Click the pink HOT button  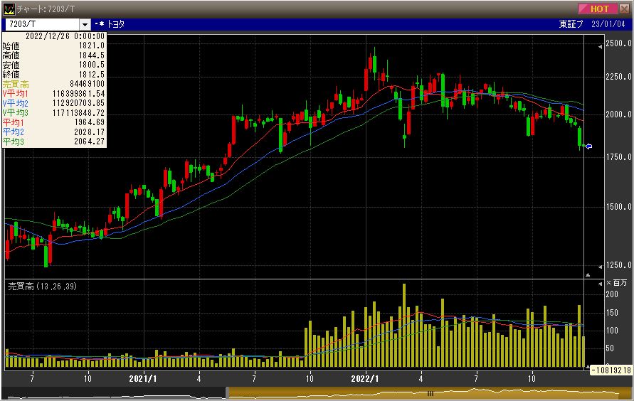598,9
